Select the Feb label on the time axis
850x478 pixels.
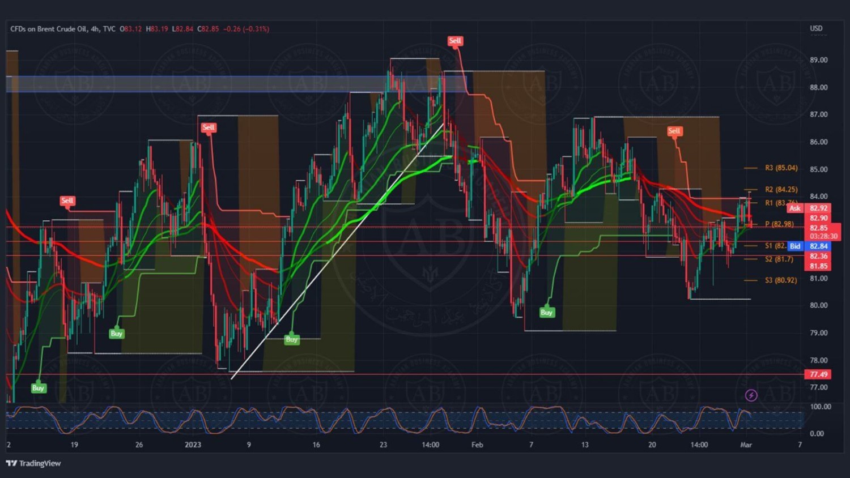[x=477, y=445]
